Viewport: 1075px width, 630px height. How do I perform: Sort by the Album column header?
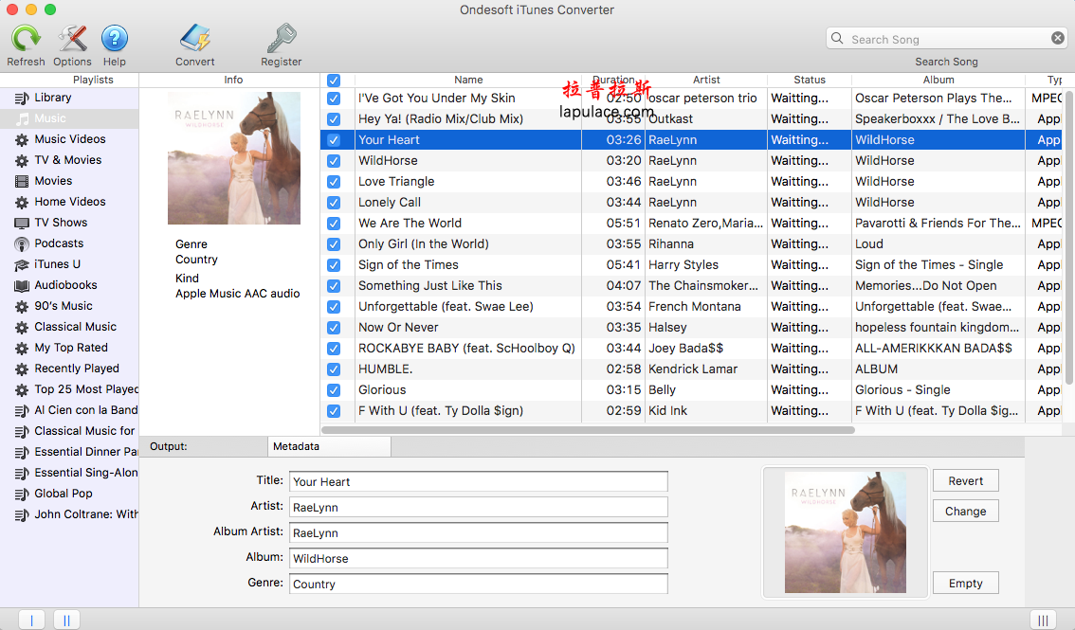click(938, 81)
